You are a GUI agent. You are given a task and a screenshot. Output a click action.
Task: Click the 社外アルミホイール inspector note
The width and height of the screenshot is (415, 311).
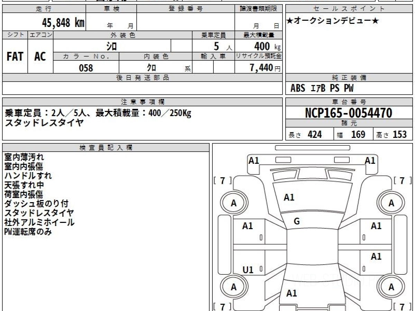(39, 222)
